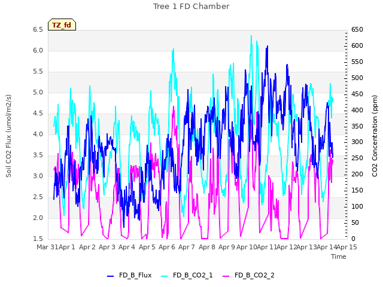Click the Apr 3 date tick label
The width and height of the screenshot is (383, 287).
click(x=107, y=247)
